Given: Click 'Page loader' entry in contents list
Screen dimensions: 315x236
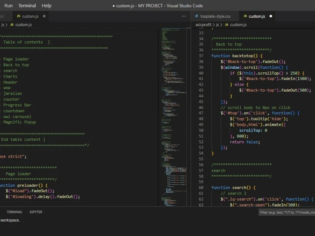Looking at the screenshot, I should click(16, 59).
